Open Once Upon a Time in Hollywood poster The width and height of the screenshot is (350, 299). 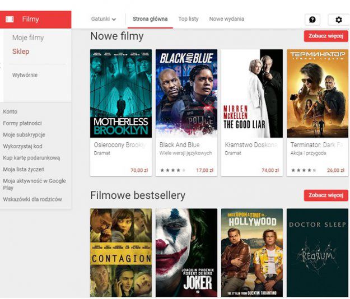pos(252,253)
